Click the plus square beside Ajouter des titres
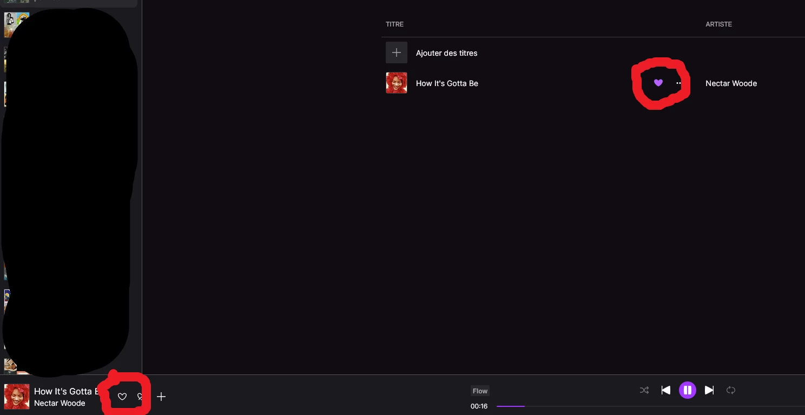 coord(396,52)
